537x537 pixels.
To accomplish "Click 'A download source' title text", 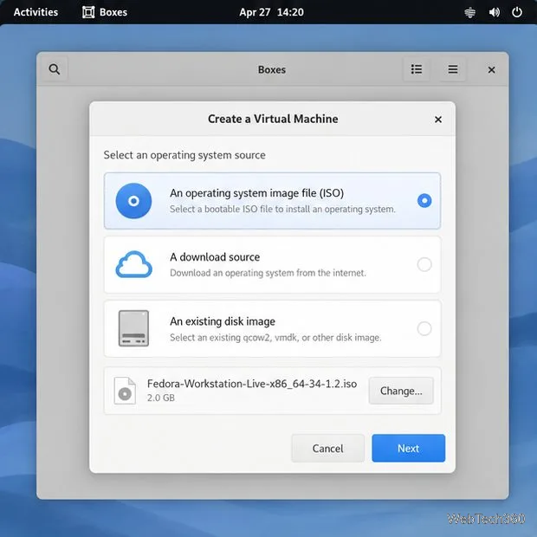I will click(215, 257).
